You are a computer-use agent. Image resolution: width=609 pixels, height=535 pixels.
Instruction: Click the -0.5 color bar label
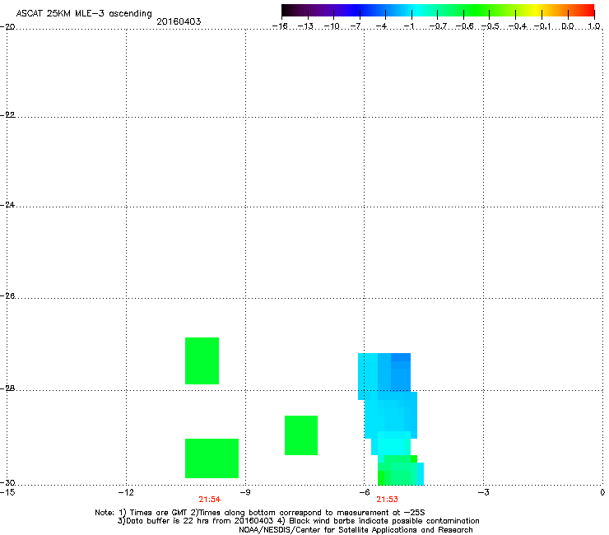pyautogui.click(x=490, y=26)
